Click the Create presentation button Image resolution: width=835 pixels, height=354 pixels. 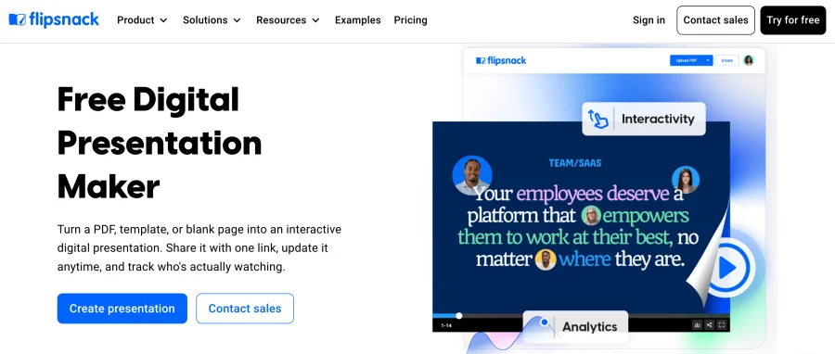pos(122,309)
